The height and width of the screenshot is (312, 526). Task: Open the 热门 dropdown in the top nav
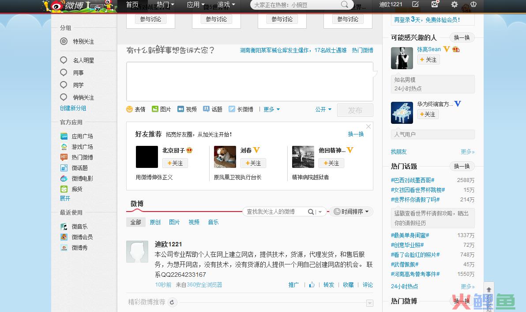click(x=165, y=5)
